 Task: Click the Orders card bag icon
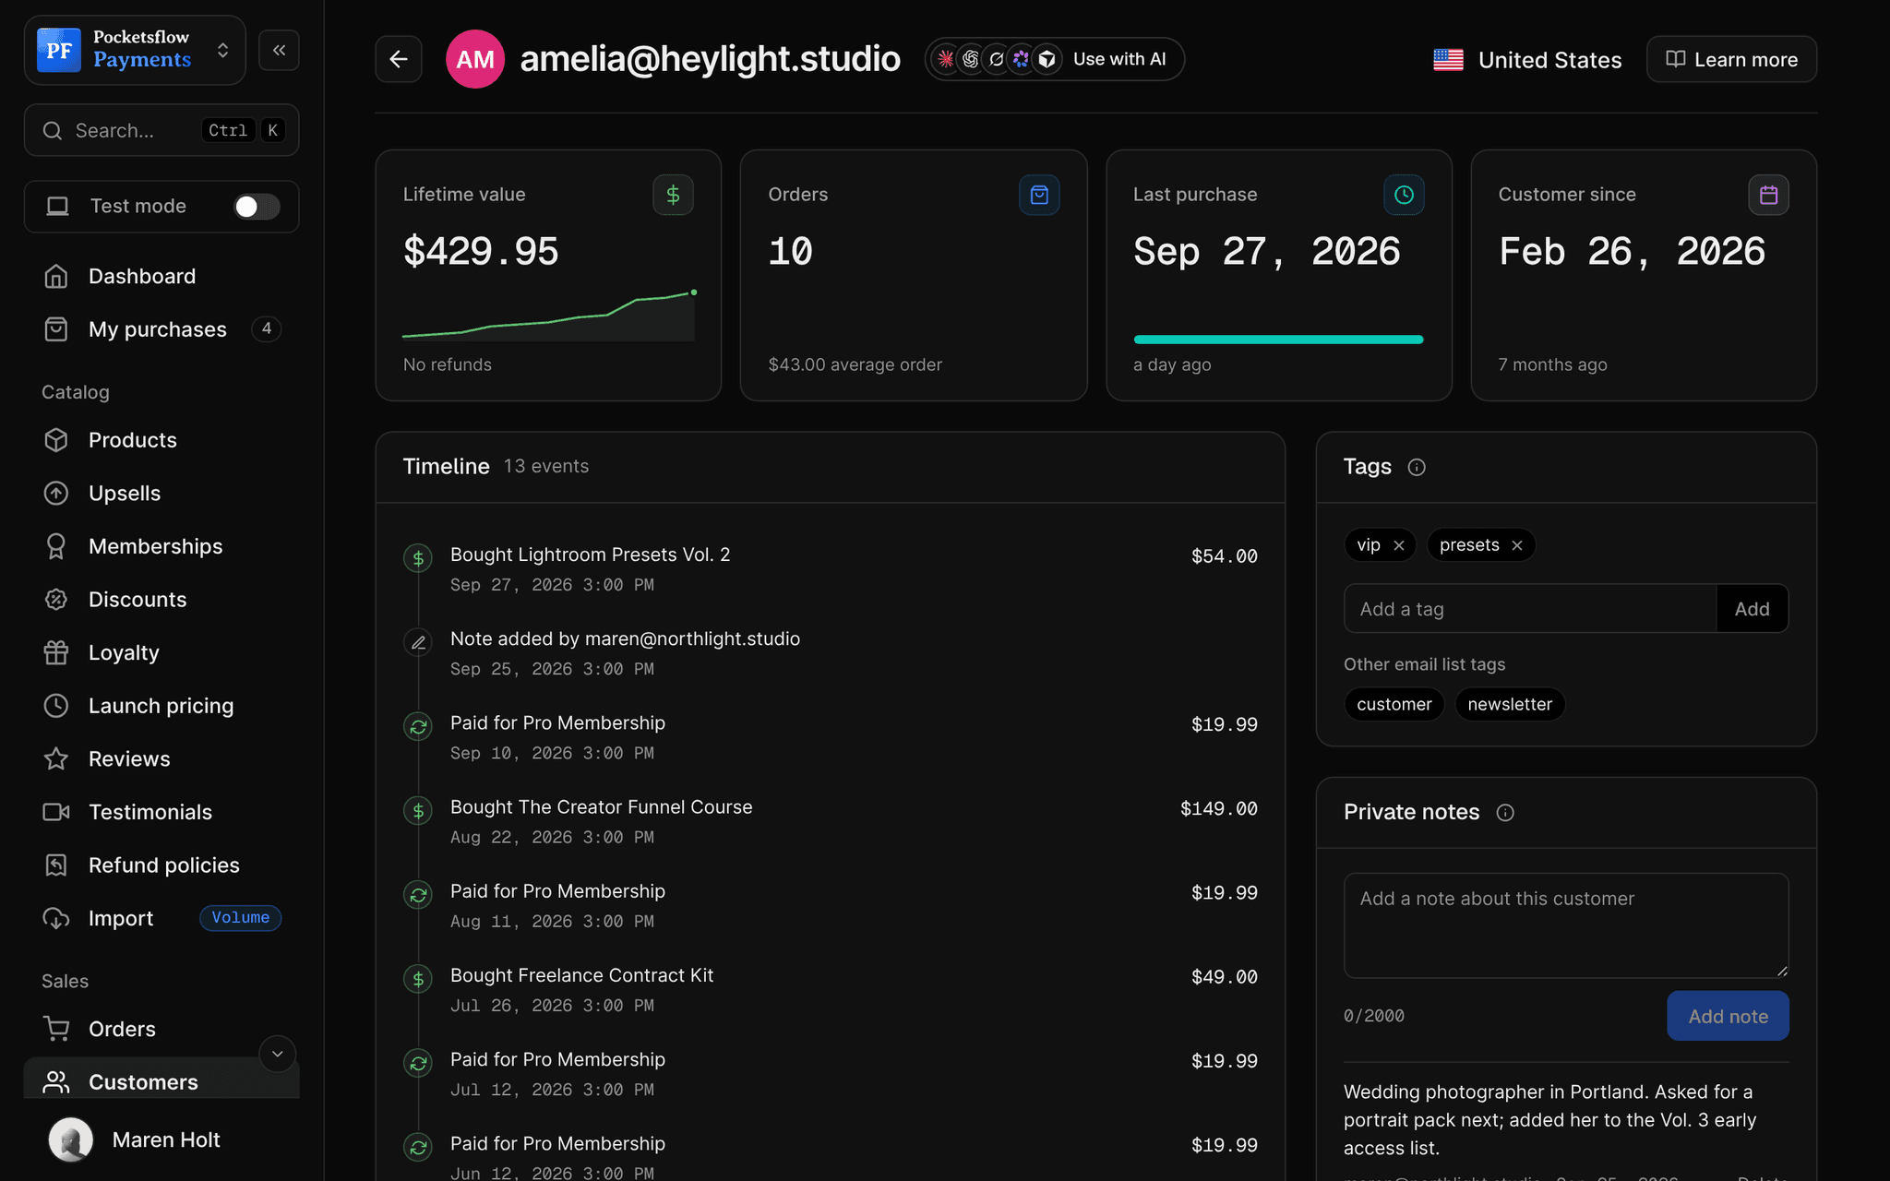tap(1039, 195)
